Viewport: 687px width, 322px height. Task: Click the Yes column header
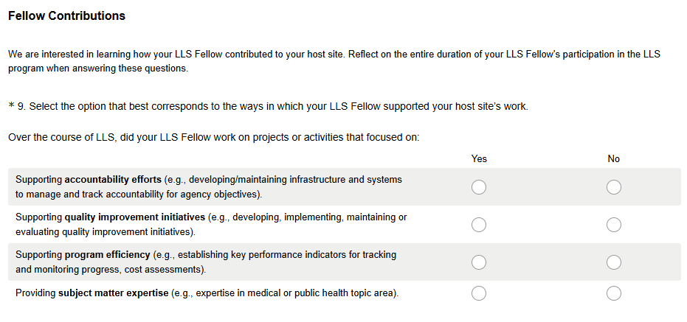[479, 158]
